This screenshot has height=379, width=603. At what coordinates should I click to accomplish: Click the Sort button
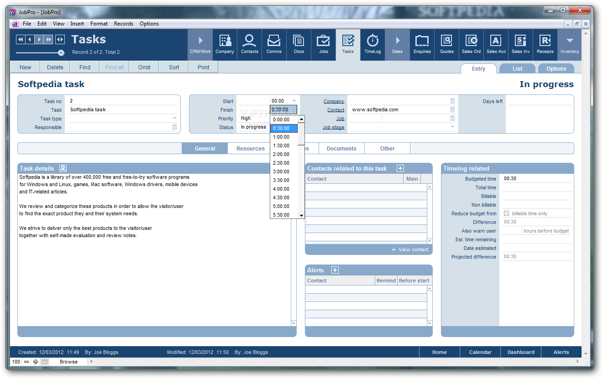174,67
